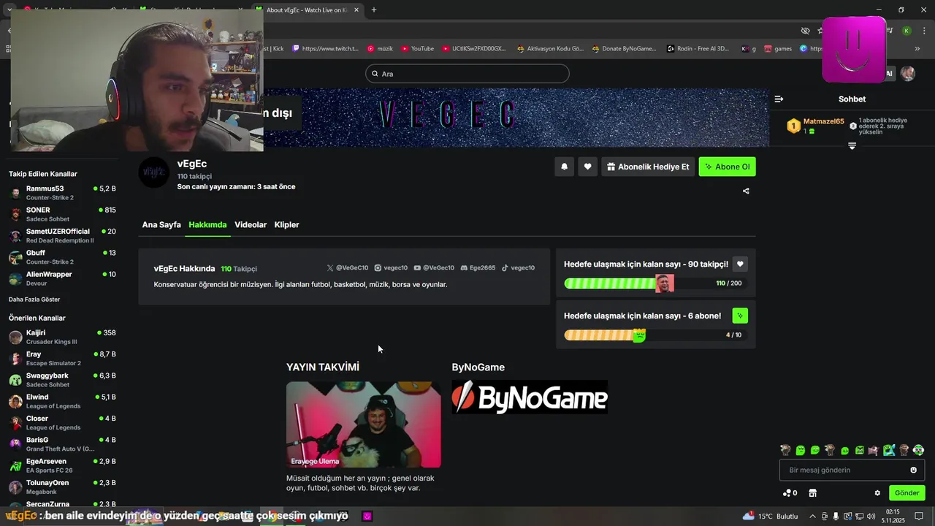Viewport: 935px width, 526px height.
Task: Open the YouTube bookmark
Action: tap(417, 49)
